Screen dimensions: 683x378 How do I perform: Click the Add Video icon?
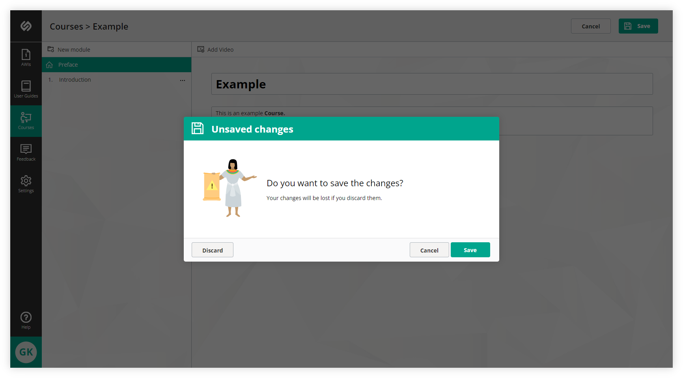200,49
